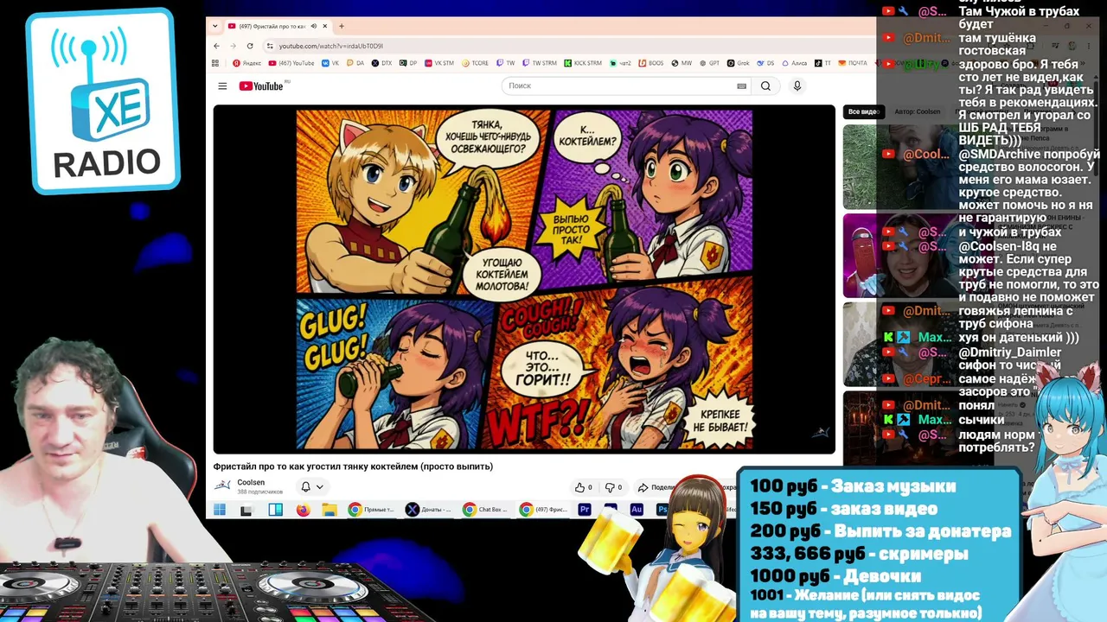Open the DP bookmark
Image resolution: width=1107 pixels, height=622 pixels.
pos(407,63)
